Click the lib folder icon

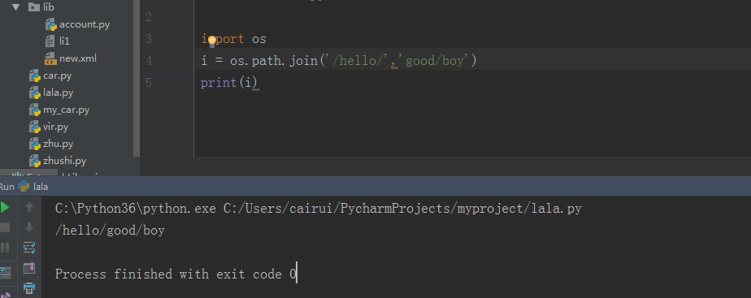[x=33, y=6]
